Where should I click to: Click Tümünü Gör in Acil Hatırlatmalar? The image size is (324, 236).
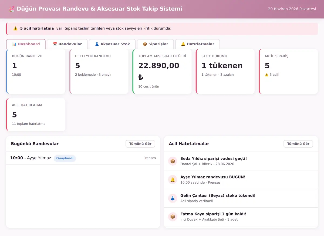298,144
